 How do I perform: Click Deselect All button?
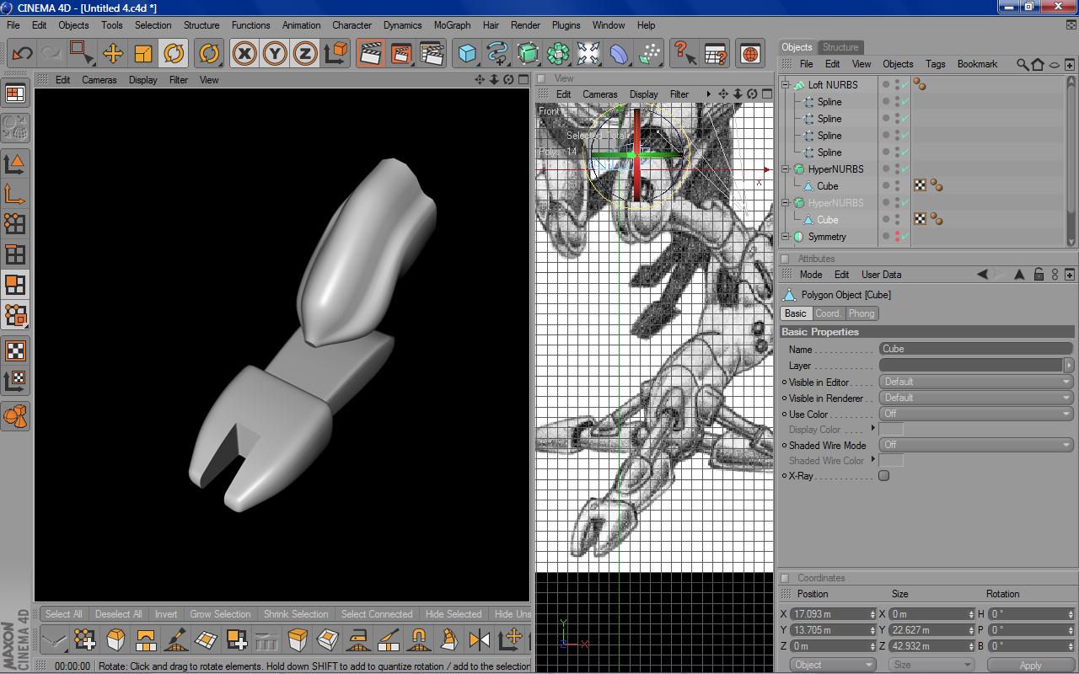[x=118, y=614]
